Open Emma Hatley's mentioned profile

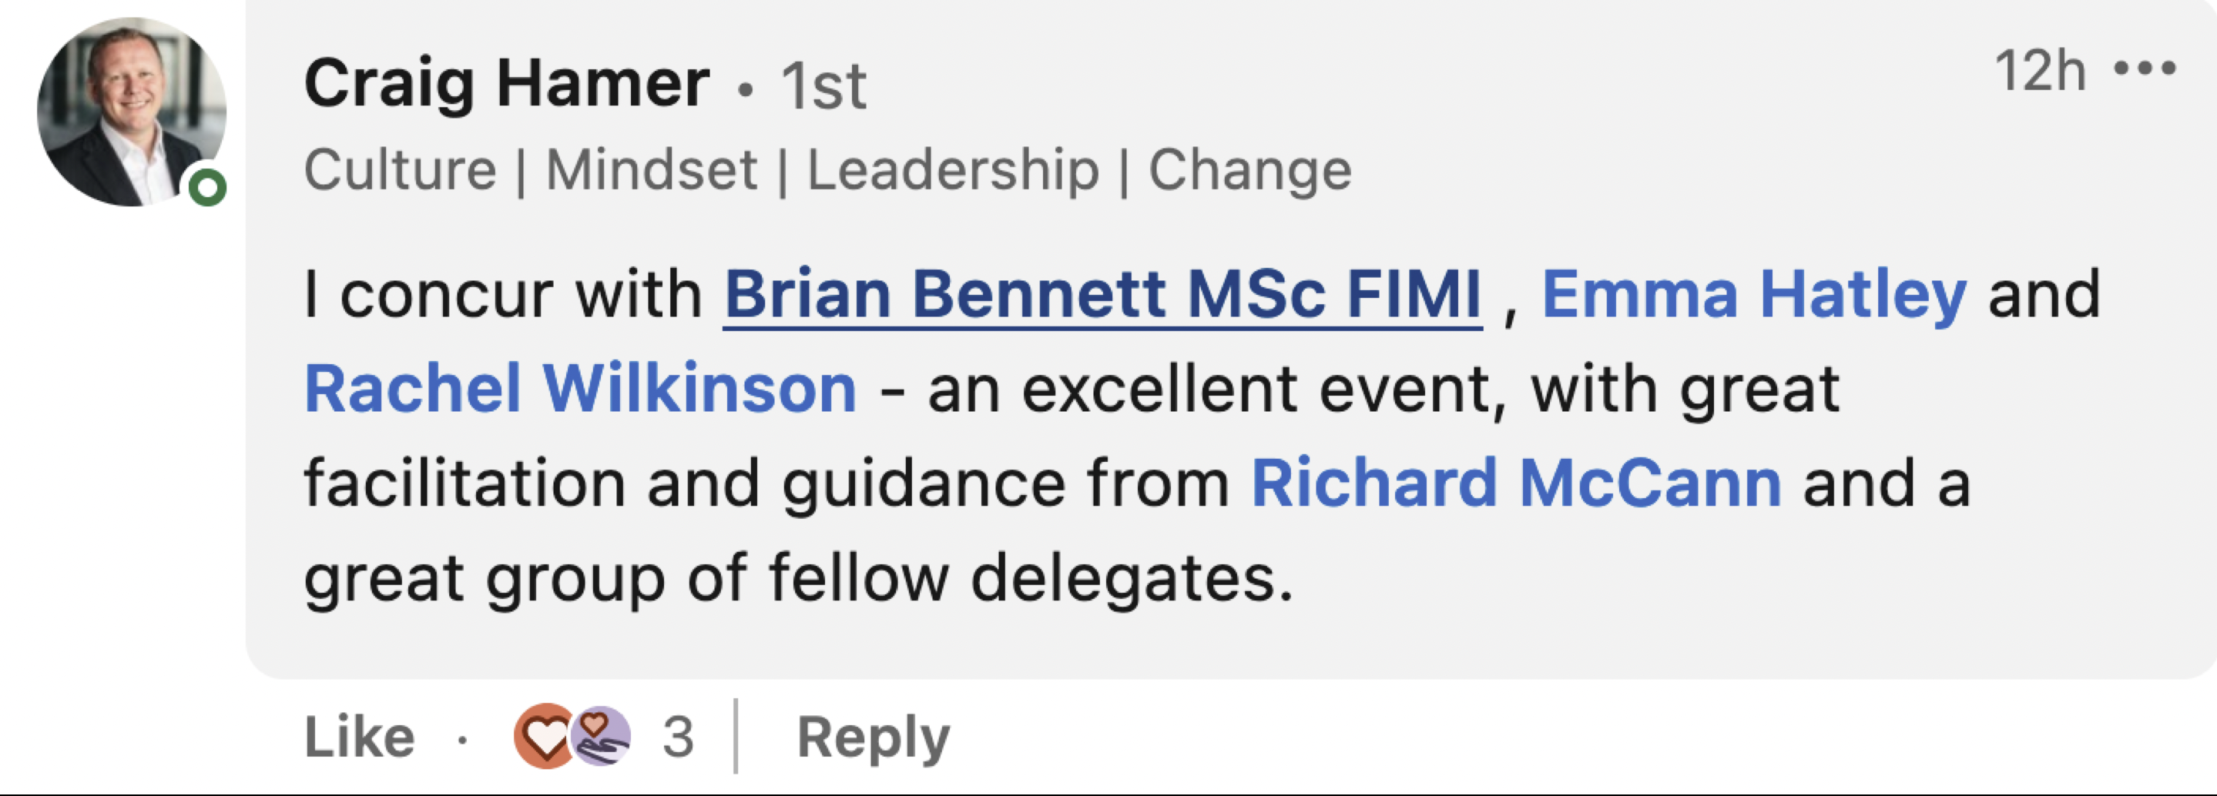coord(1753,294)
